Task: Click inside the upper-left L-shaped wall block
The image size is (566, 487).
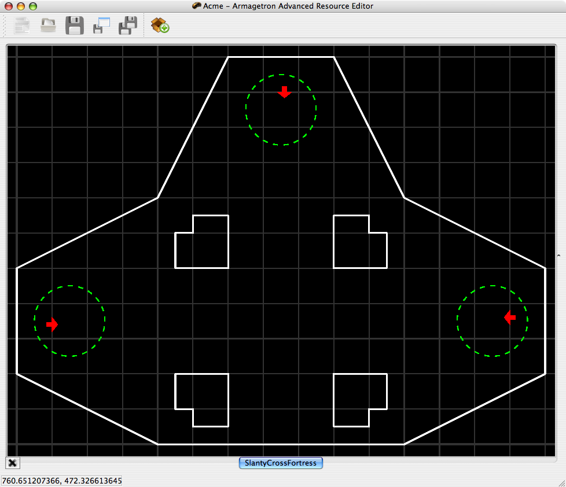Action: coord(208,246)
